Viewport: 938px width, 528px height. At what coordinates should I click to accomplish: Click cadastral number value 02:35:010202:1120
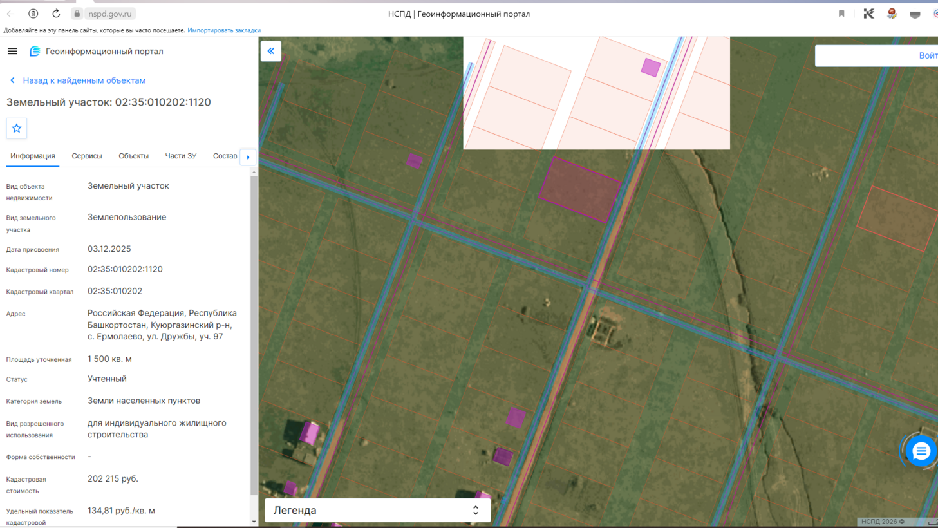click(125, 269)
